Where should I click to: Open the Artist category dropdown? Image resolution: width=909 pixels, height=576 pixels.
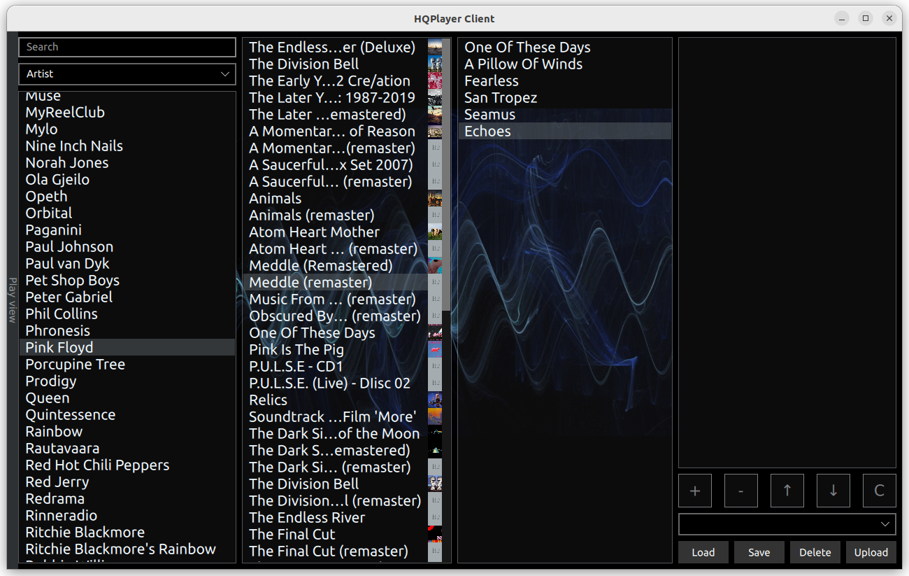pyautogui.click(x=127, y=74)
